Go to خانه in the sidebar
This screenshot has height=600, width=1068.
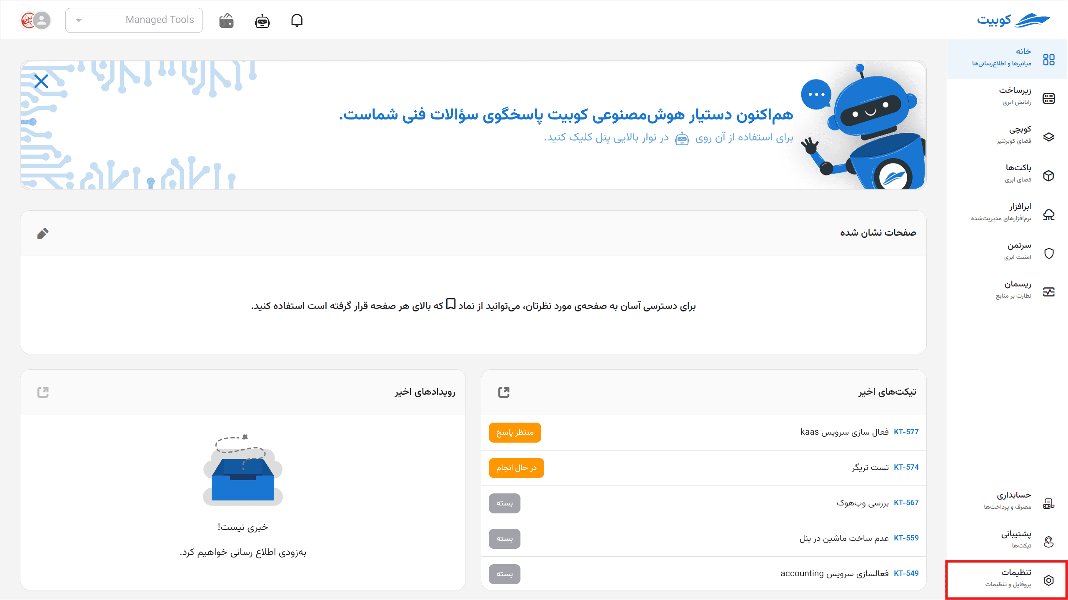click(1007, 59)
